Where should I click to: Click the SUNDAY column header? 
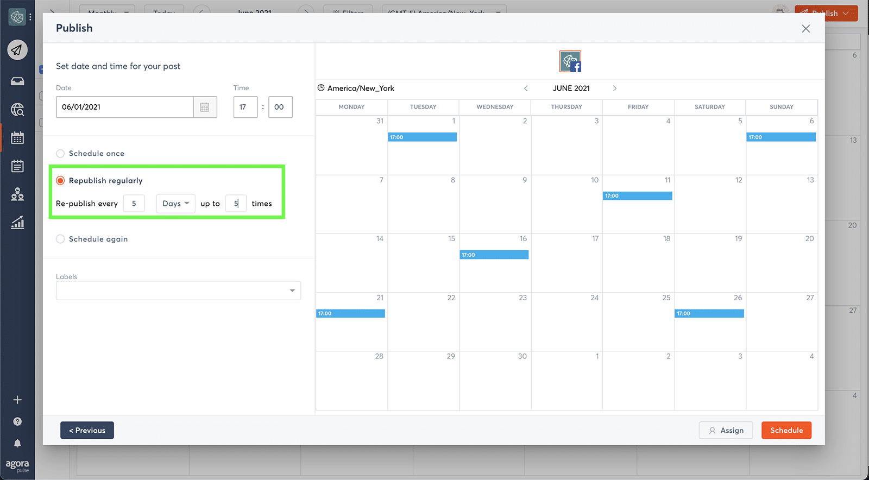click(782, 107)
